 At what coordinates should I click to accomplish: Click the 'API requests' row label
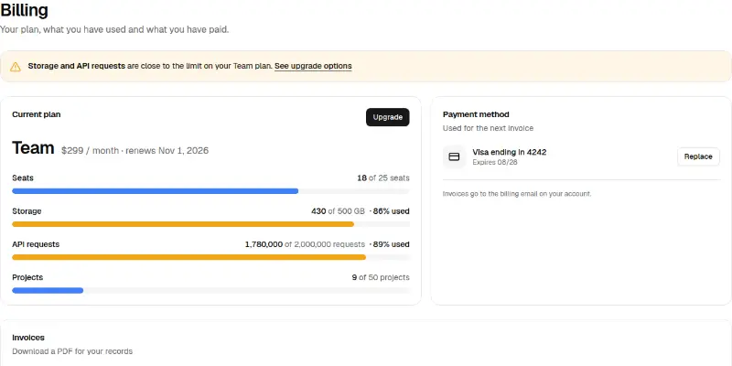(36, 244)
